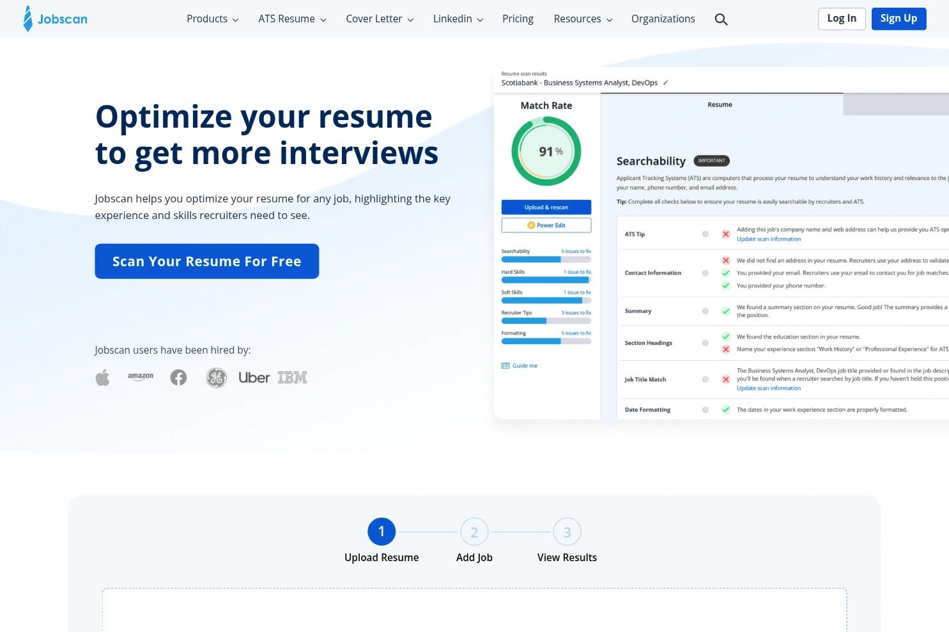This screenshot has height=632, width=949.
Task: Open the Organizations nav item
Action: click(x=663, y=19)
